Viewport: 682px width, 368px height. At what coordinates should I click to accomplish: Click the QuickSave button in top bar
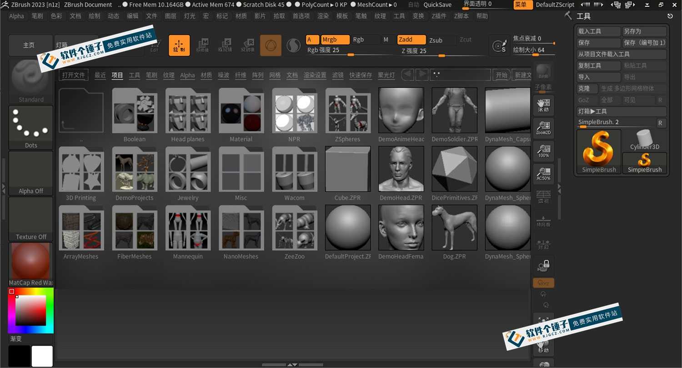pos(437,5)
